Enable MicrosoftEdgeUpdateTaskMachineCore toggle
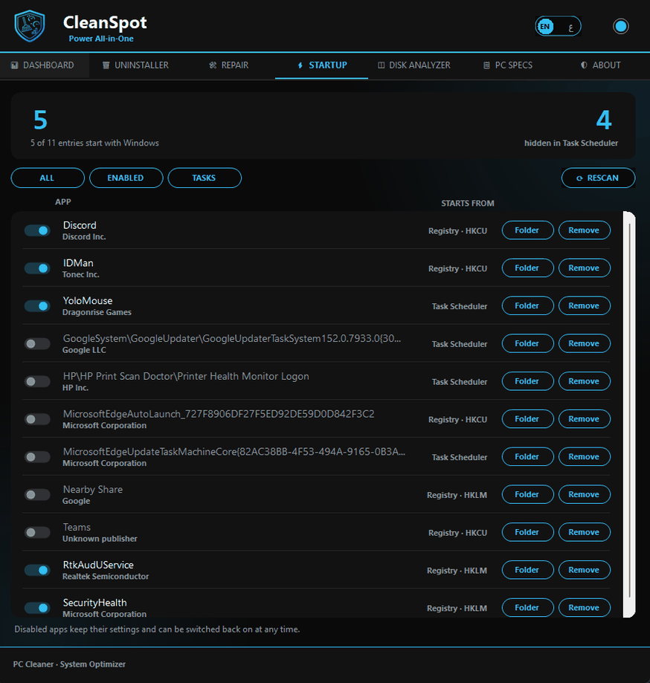The width and height of the screenshot is (650, 683). 37,457
